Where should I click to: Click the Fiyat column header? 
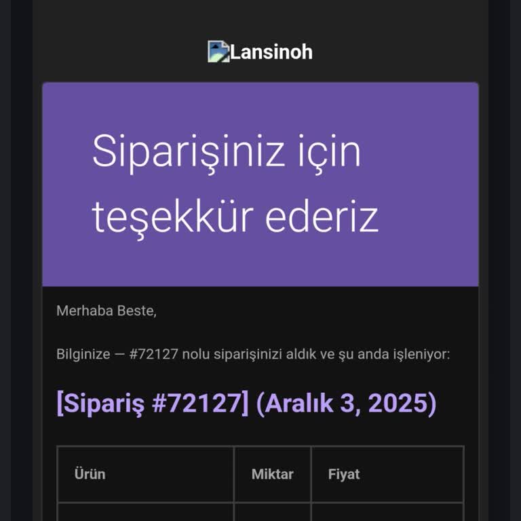click(344, 474)
